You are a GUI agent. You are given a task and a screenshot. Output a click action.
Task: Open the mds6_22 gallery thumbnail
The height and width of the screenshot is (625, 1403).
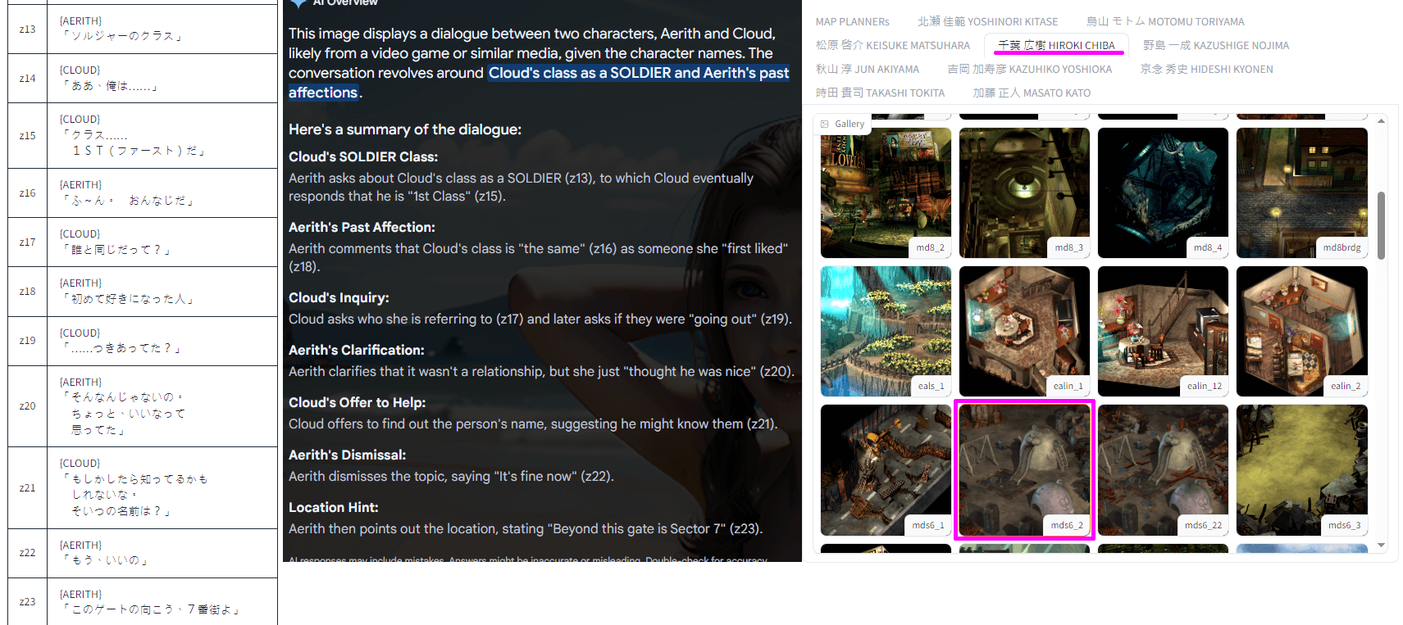1163,470
